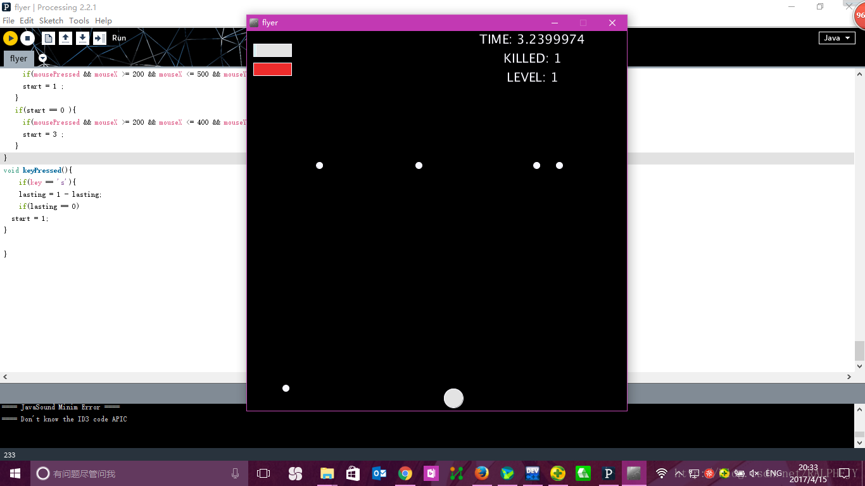Open Task View from the taskbar
This screenshot has width=865, height=486.
[x=263, y=473]
